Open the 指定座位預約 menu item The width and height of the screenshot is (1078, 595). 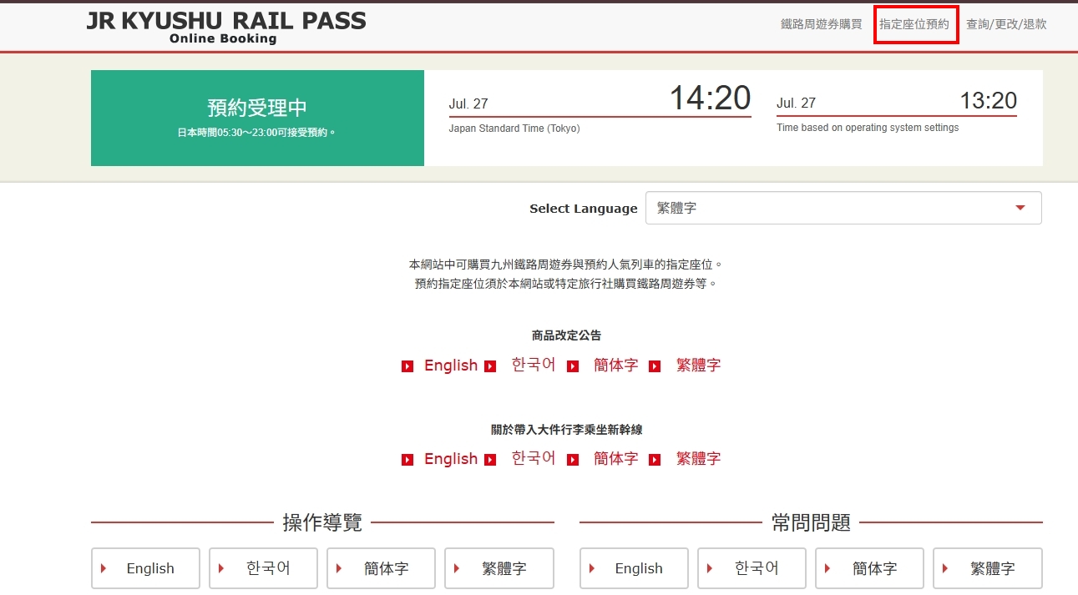coord(914,24)
